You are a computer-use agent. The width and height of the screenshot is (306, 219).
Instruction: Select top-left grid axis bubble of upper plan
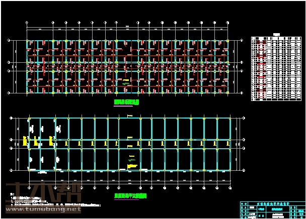tap(26, 22)
